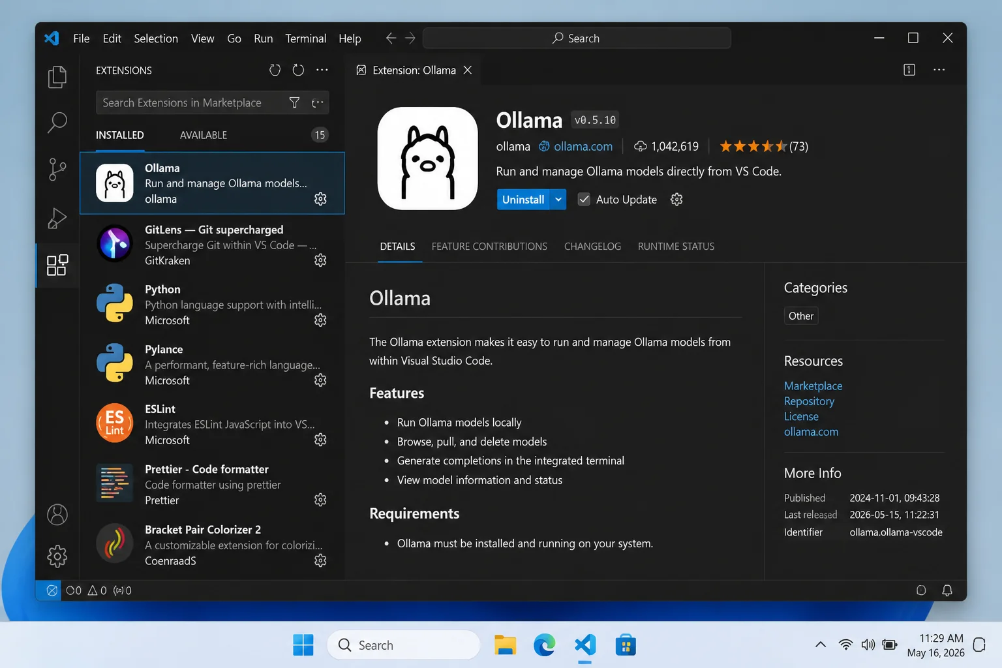Open the Repository resource link
The height and width of the screenshot is (668, 1002).
point(809,401)
